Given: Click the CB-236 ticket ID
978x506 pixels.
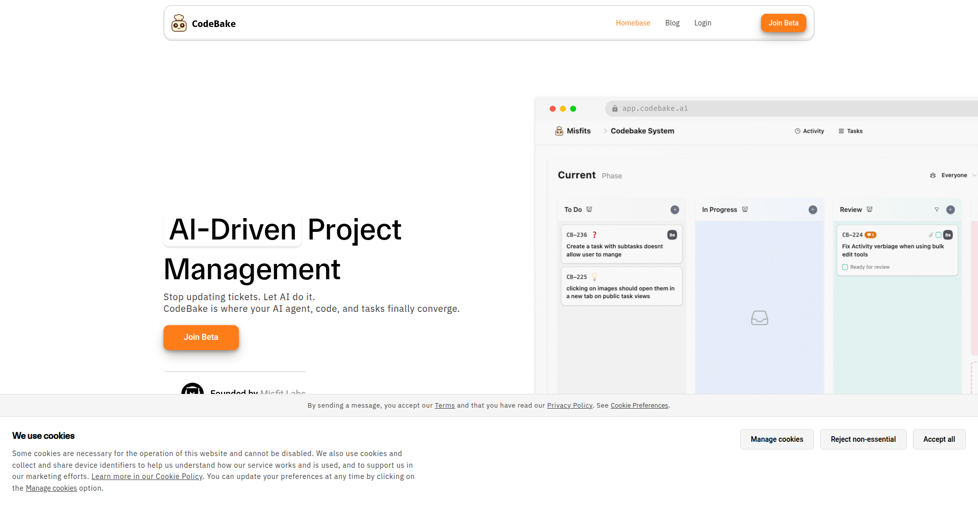Looking at the screenshot, I should [577, 235].
